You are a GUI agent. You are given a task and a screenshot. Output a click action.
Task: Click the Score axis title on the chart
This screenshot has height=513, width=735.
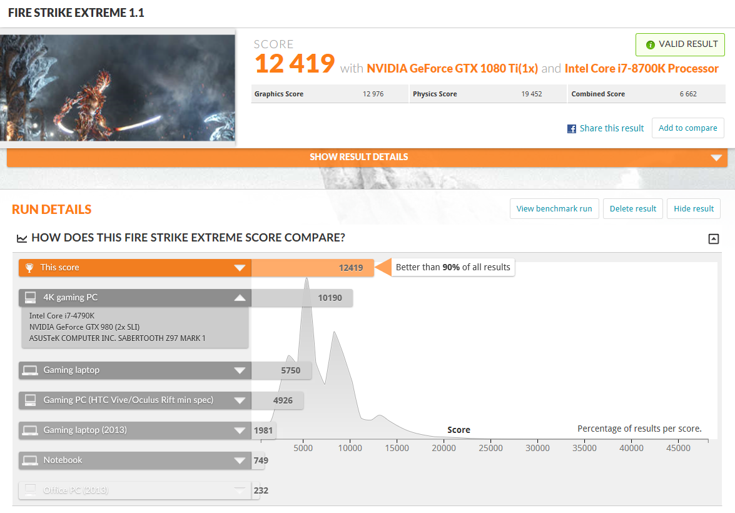pyautogui.click(x=459, y=430)
